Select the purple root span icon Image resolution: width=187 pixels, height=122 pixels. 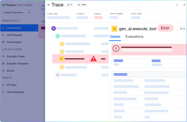coord(54,29)
